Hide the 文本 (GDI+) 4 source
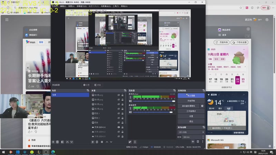 click(x=119, y=127)
